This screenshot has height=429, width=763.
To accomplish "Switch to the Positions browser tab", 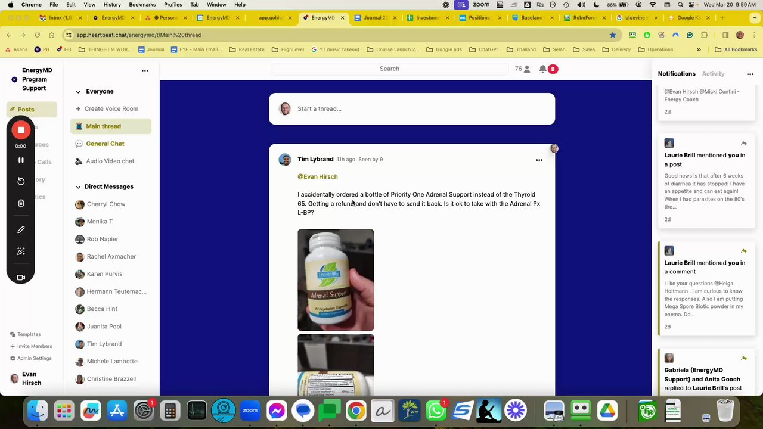I will [x=479, y=18].
